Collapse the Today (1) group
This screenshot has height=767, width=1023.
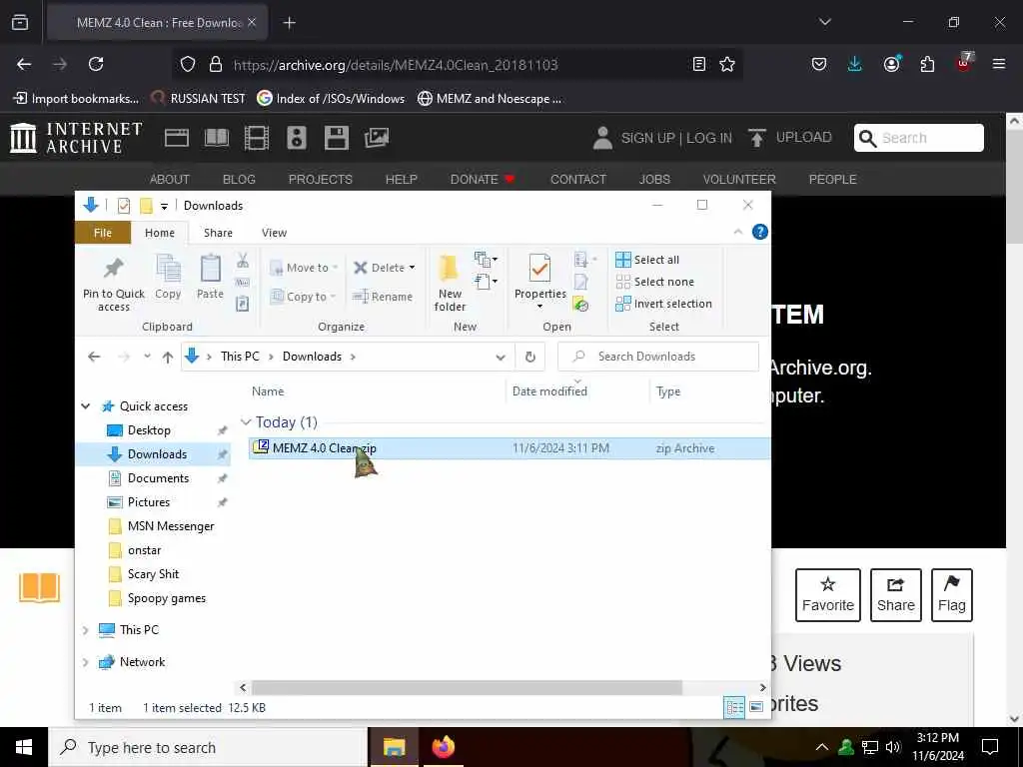[246, 422]
